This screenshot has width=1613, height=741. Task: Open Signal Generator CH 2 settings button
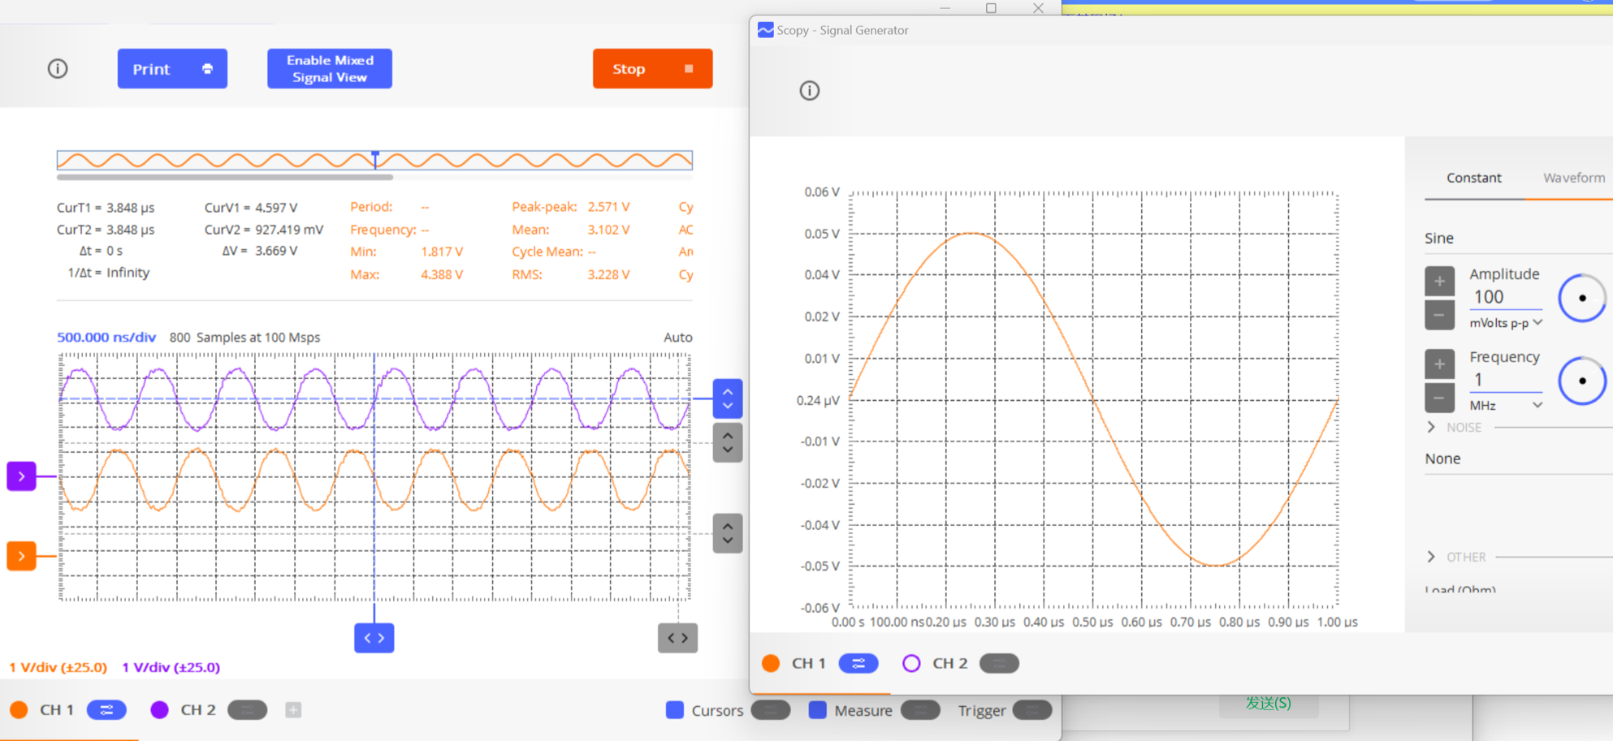999,663
